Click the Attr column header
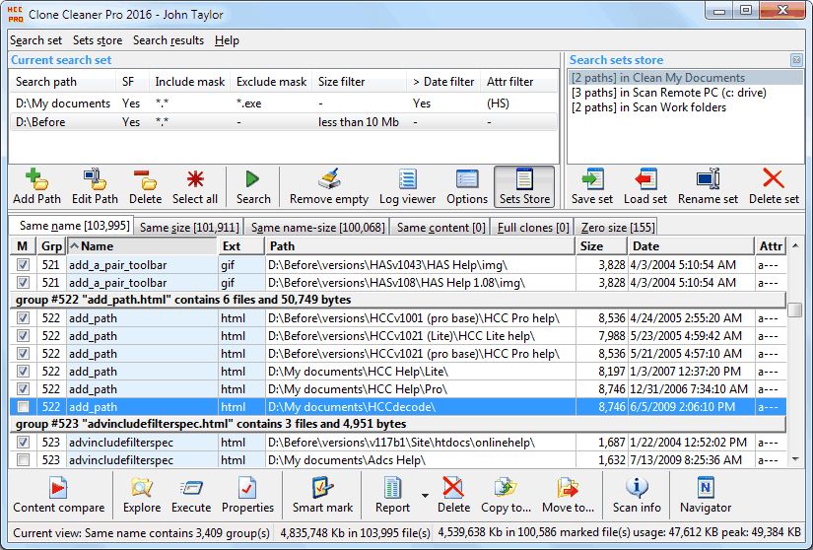The width and height of the screenshot is (813, 550). (x=770, y=246)
